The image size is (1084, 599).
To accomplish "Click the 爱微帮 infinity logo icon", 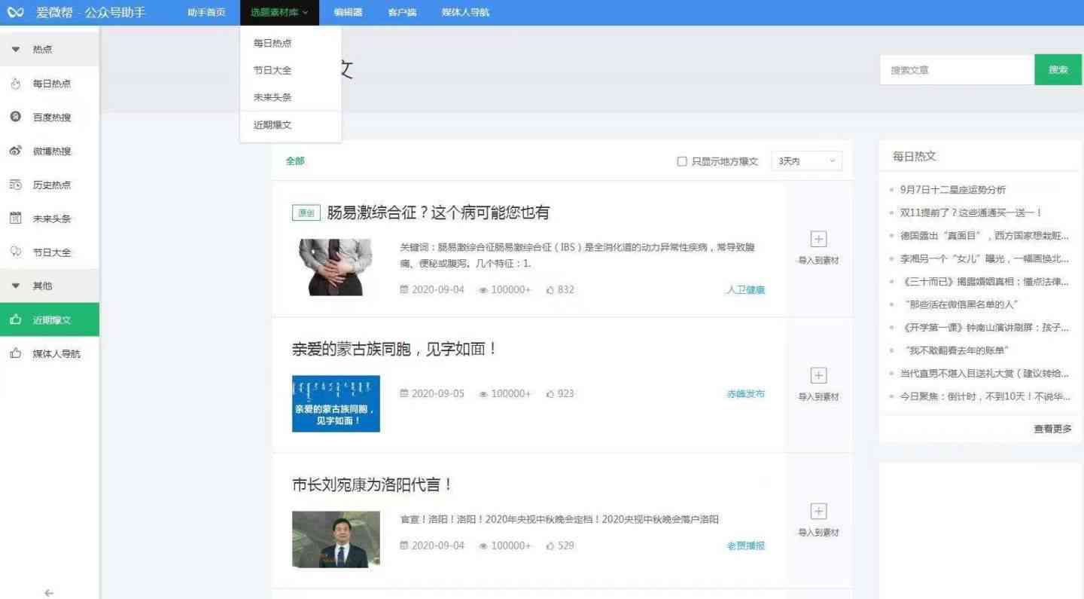I will [15, 12].
